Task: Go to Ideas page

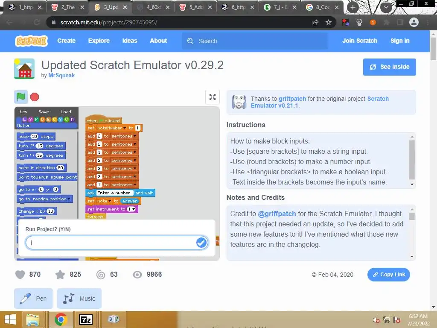Action: point(130,41)
